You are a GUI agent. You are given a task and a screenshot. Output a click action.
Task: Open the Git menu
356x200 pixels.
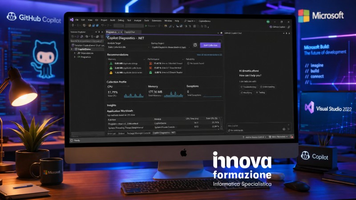[x=97, y=20]
